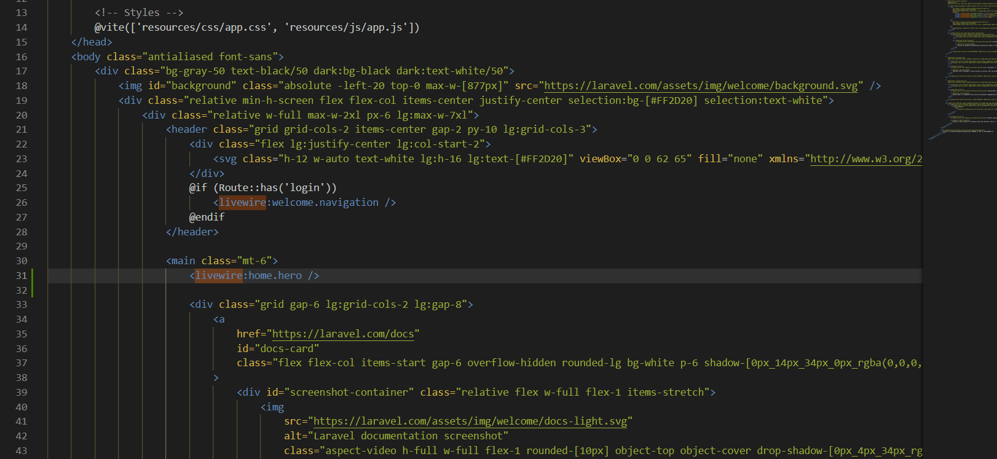Click the class="aspect-video h-full" attribute line

point(603,451)
